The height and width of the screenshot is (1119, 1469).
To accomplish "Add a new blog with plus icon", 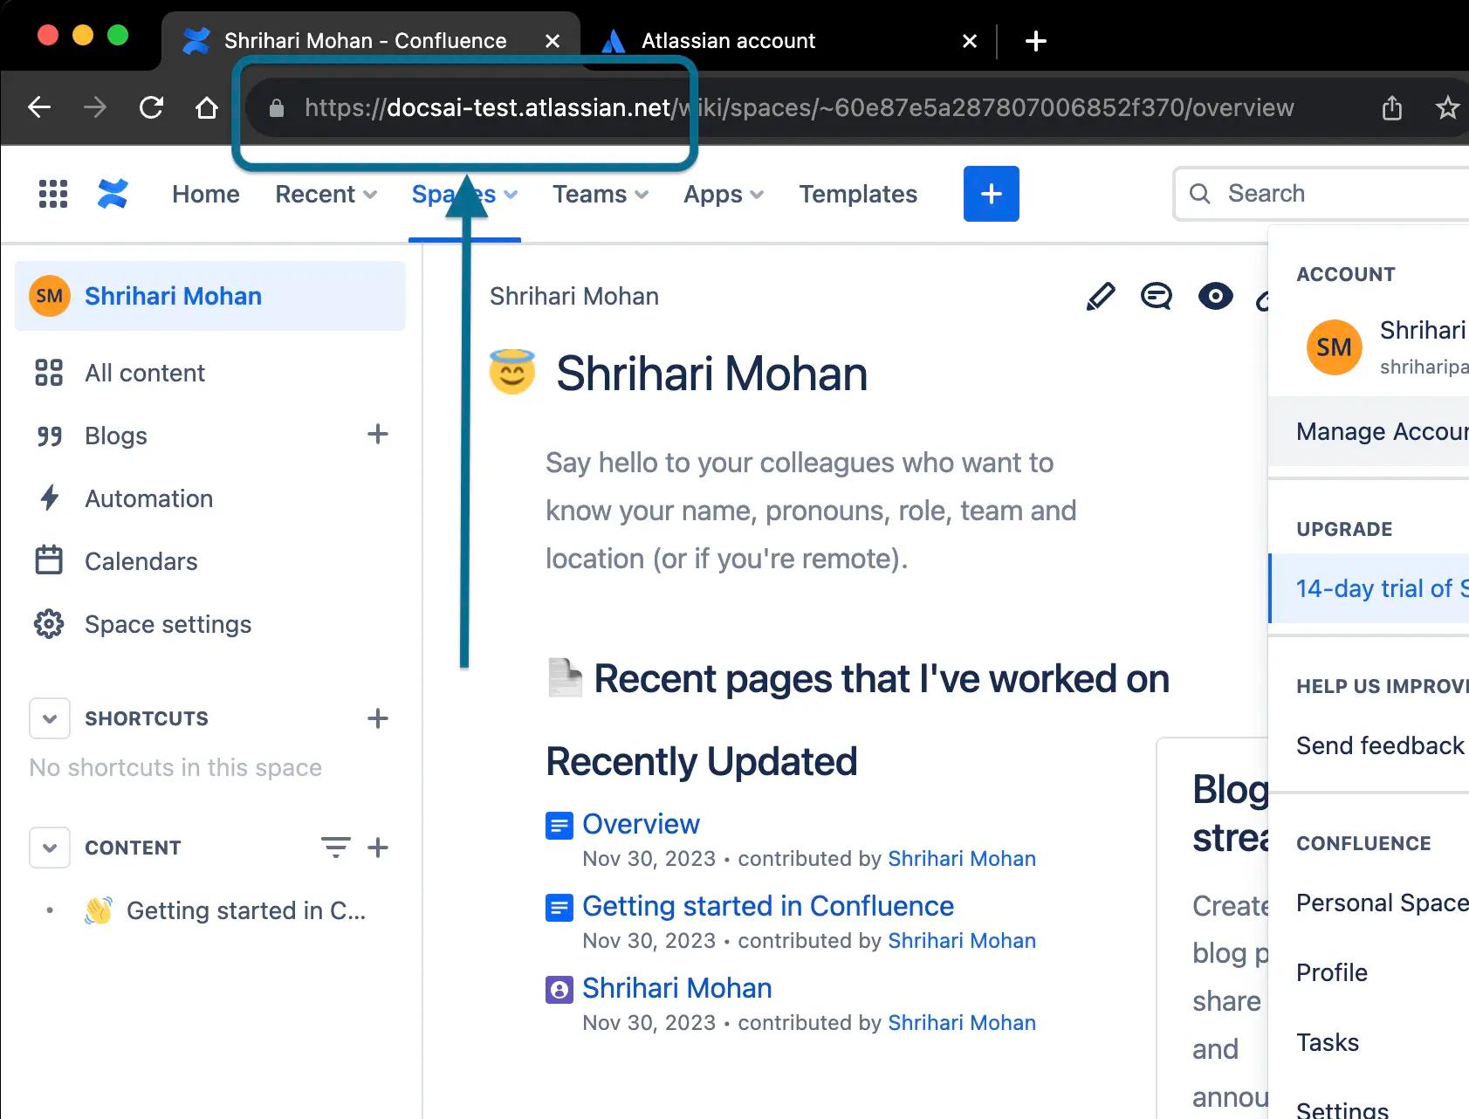I will coord(377,435).
